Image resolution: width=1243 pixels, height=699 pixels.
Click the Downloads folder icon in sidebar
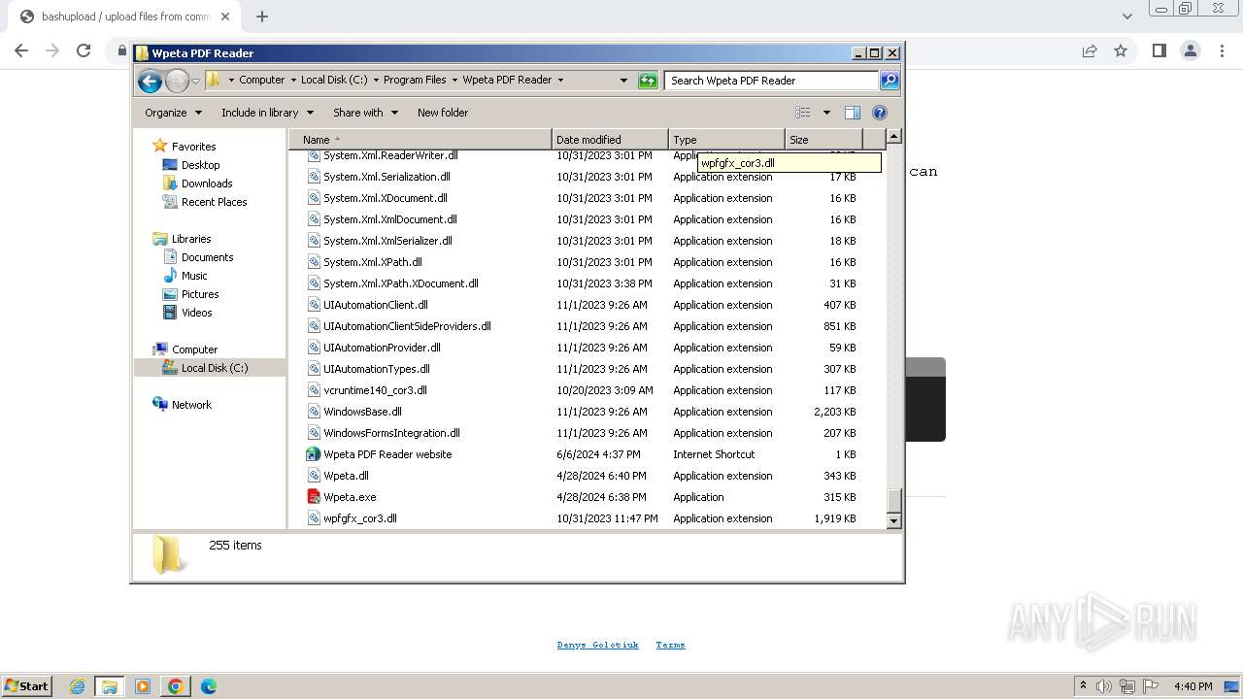click(170, 183)
